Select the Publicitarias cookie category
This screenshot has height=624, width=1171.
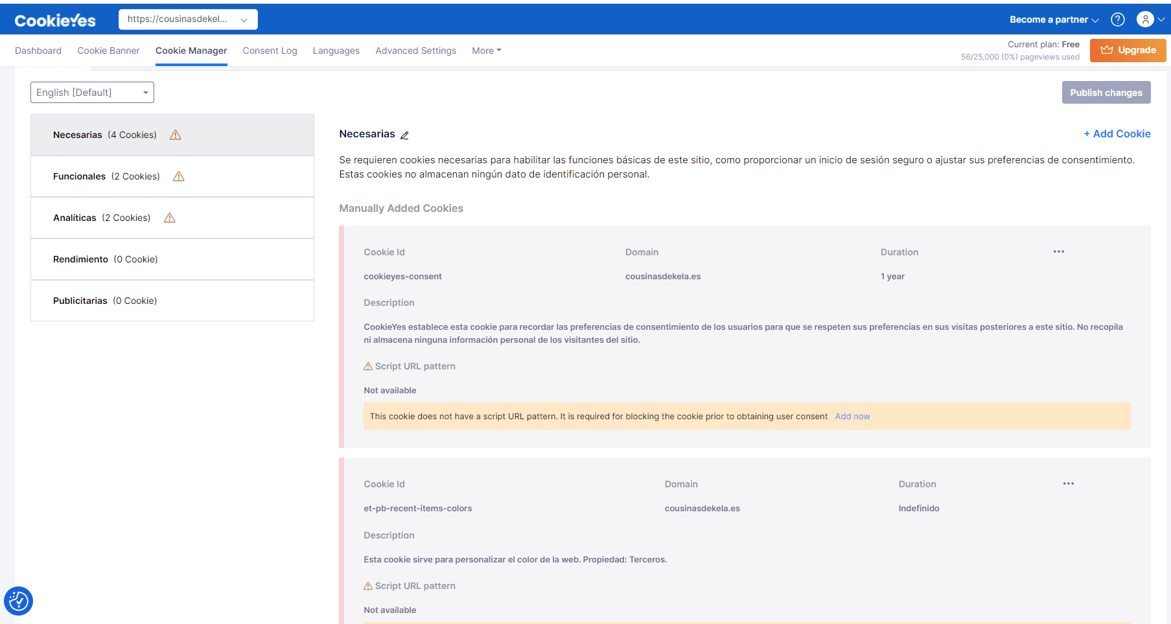click(172, 301)
